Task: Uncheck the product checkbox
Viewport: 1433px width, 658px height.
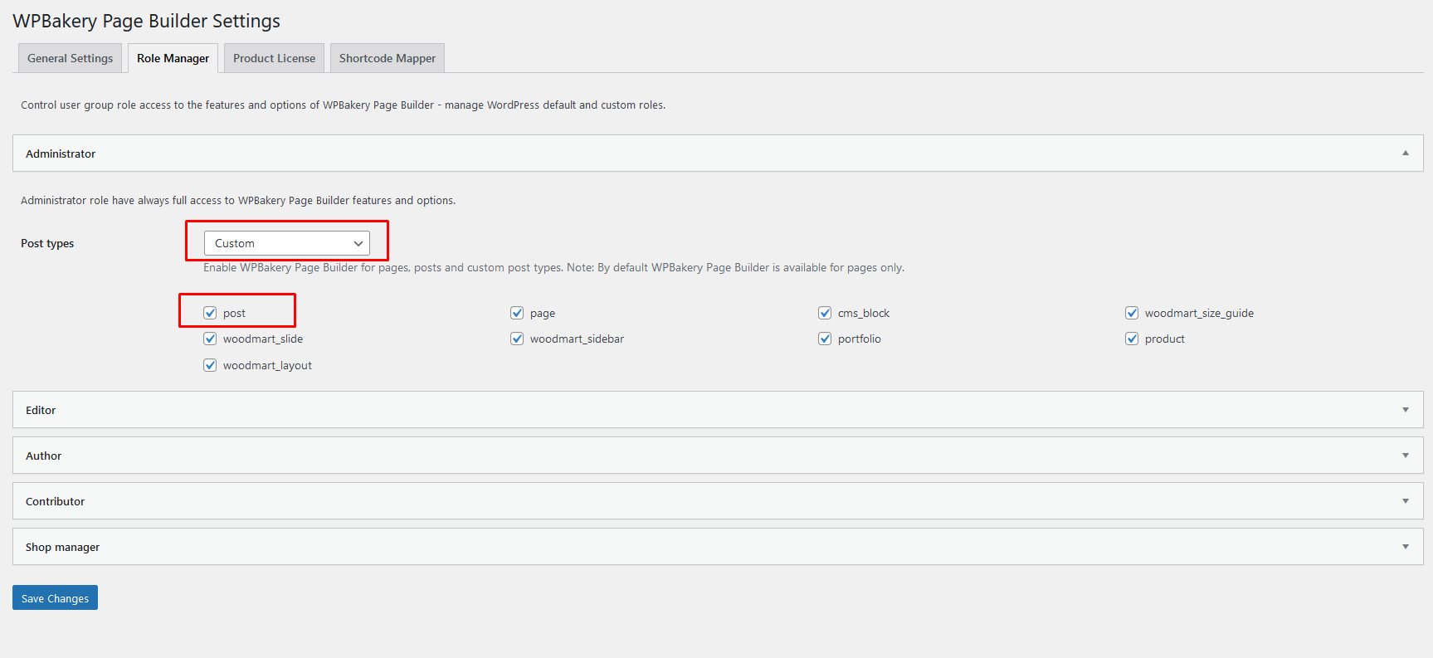Action: (1132, 339)
